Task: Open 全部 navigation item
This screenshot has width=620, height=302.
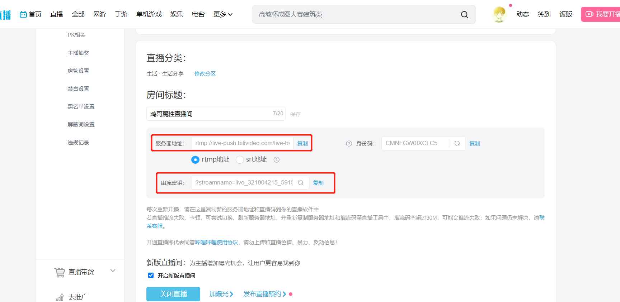Action: pyautogui.click(x=78, y=14)
